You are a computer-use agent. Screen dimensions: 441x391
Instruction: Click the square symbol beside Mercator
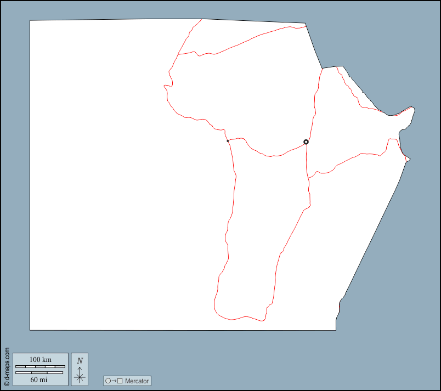[120, 381]
